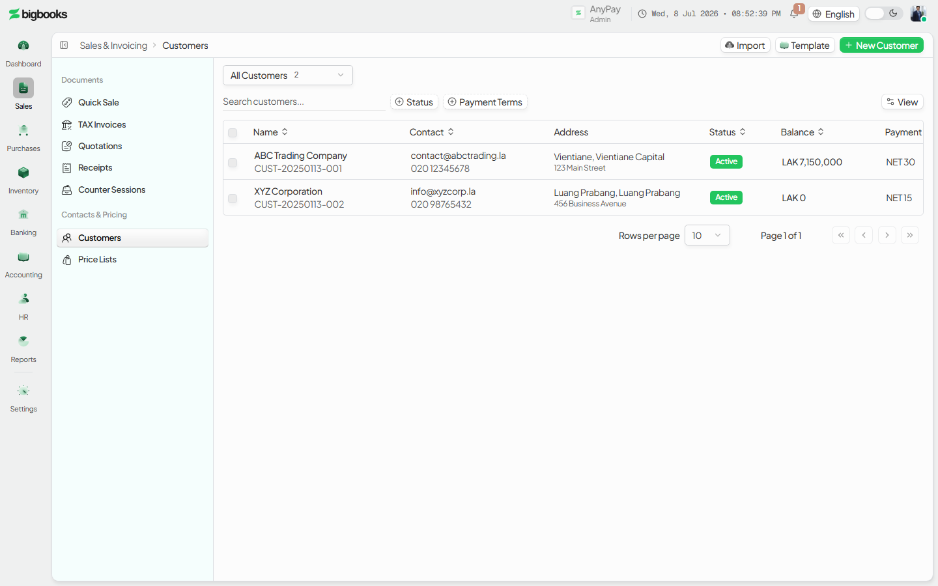Click the Template button
Viewport: 938px width, 586px height.
[805, 45]
